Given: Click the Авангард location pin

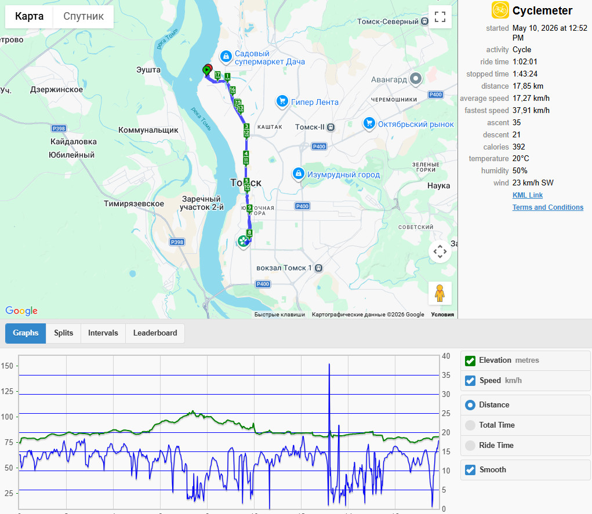Looking at the screenshot, I should pyautogui.click(x=416, y=79).
